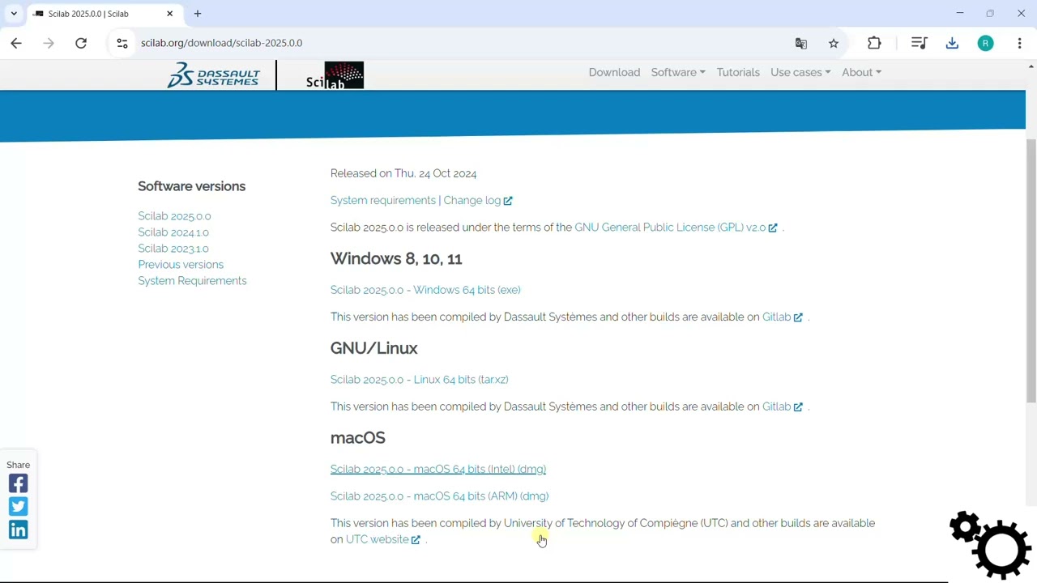Expand the Software dropdown menu
The image size is (1037, 583).
[678, 72]
